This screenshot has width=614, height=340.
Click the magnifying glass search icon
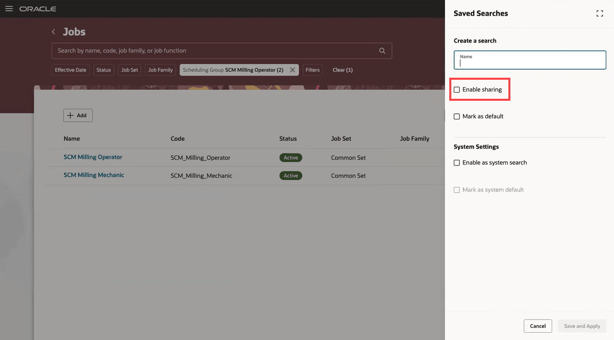click(x=382, y=51)
